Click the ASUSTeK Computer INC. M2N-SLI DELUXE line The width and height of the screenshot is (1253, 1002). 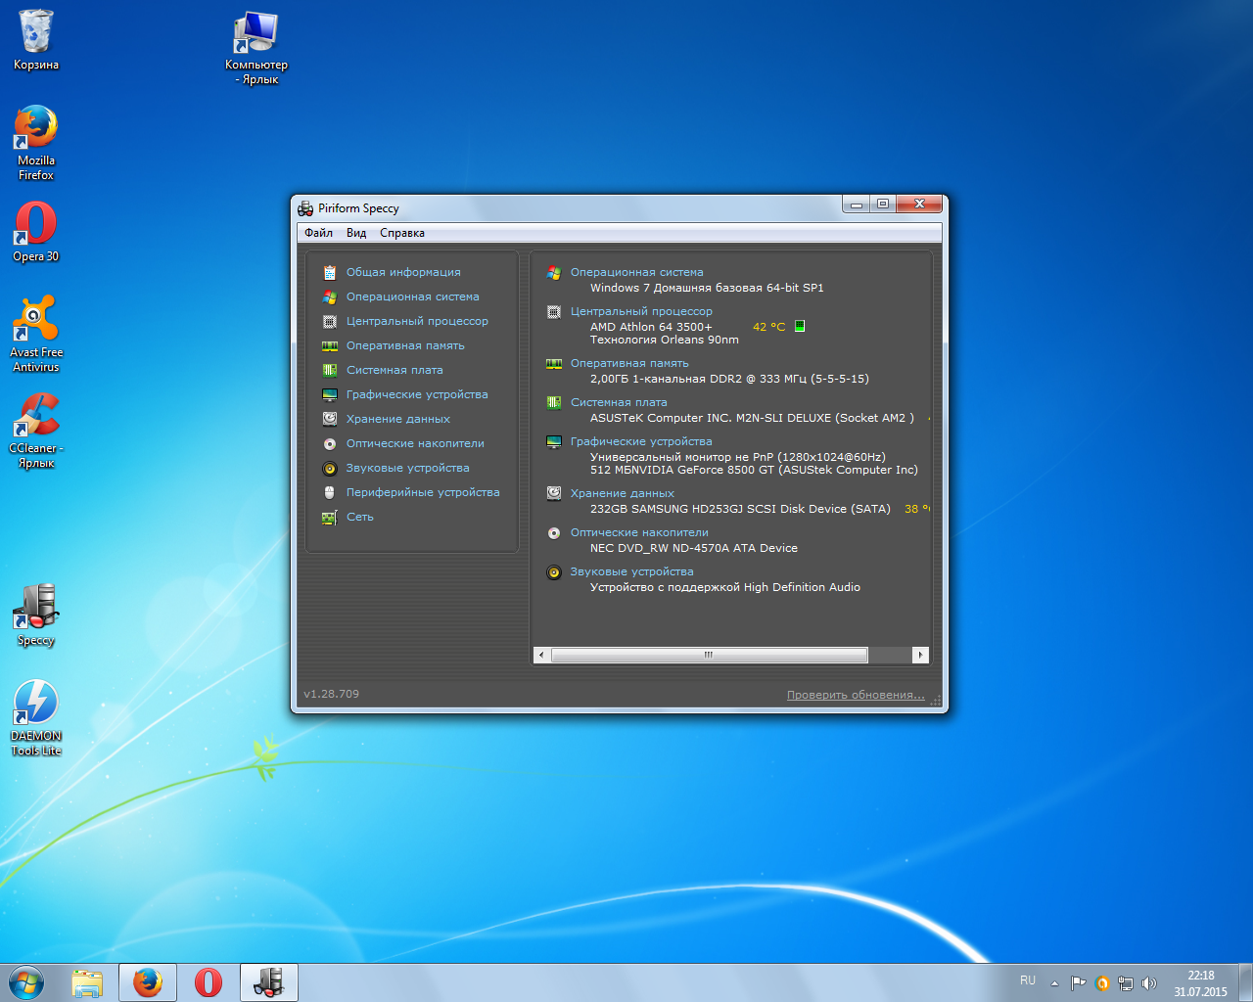point(752,418)
